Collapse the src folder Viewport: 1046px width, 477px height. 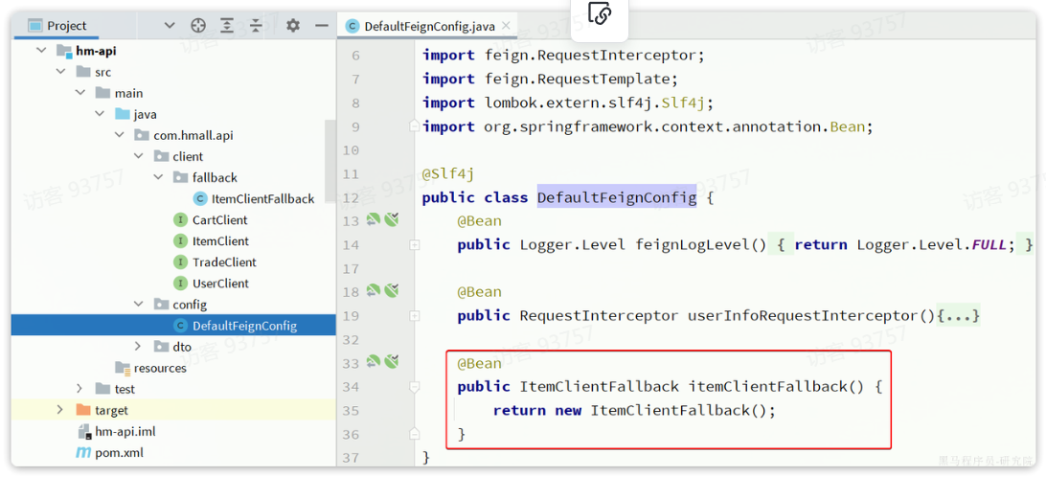click(x=60, y=72)
